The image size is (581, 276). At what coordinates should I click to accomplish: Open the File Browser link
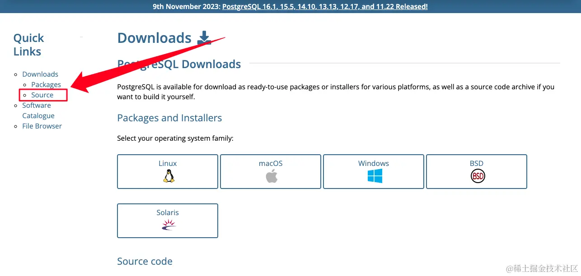pos(42,126)
